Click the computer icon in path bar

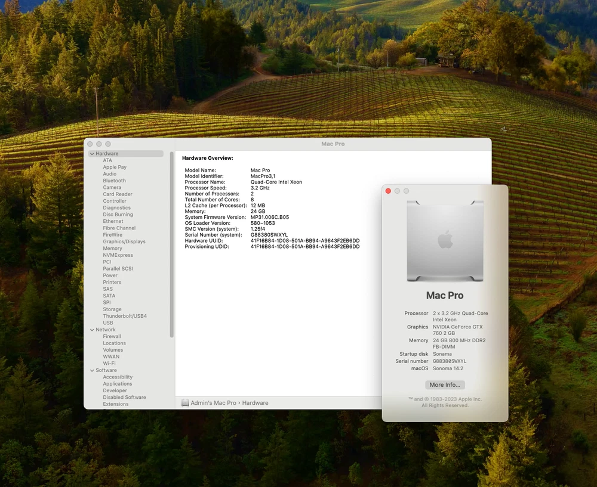185,403
